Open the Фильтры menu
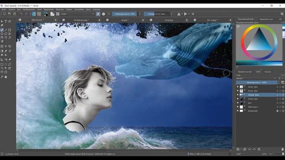 point(60,9)
